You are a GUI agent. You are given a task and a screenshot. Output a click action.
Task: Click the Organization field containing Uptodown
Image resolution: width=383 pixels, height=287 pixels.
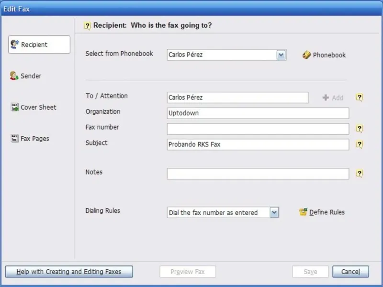pos(258,113)
